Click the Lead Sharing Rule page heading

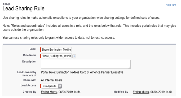23,8
